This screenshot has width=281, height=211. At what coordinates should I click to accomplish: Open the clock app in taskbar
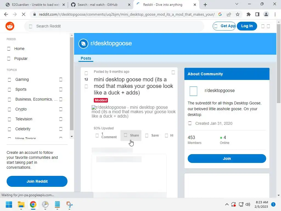45,204
